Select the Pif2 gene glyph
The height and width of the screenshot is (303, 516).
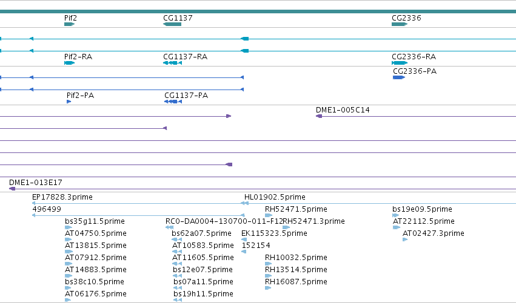(70, 24)
